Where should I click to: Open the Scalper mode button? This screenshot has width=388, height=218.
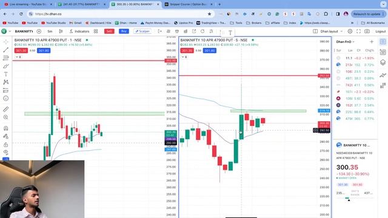tap(142, 31)
